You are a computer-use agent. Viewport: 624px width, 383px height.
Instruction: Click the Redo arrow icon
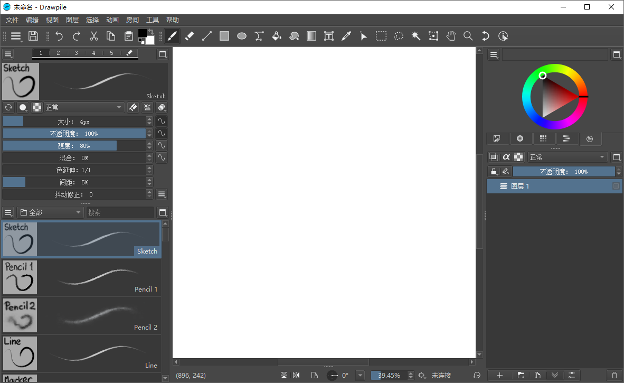click(x=77, y=36)
